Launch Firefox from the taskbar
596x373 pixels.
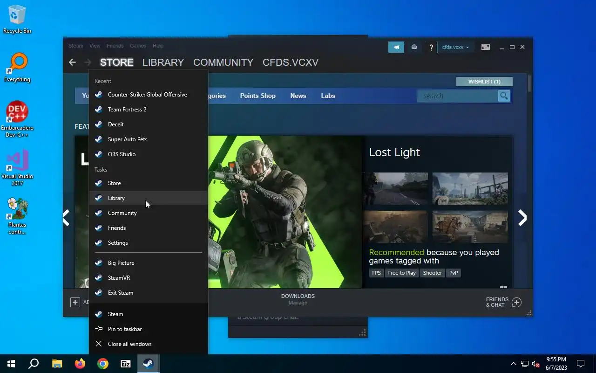pos(80,364)
